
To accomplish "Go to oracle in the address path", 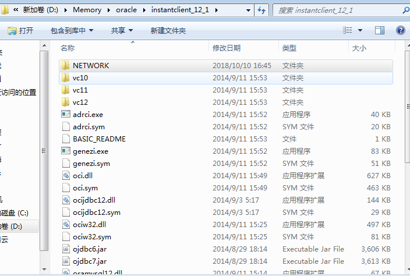I will (126, 10).
